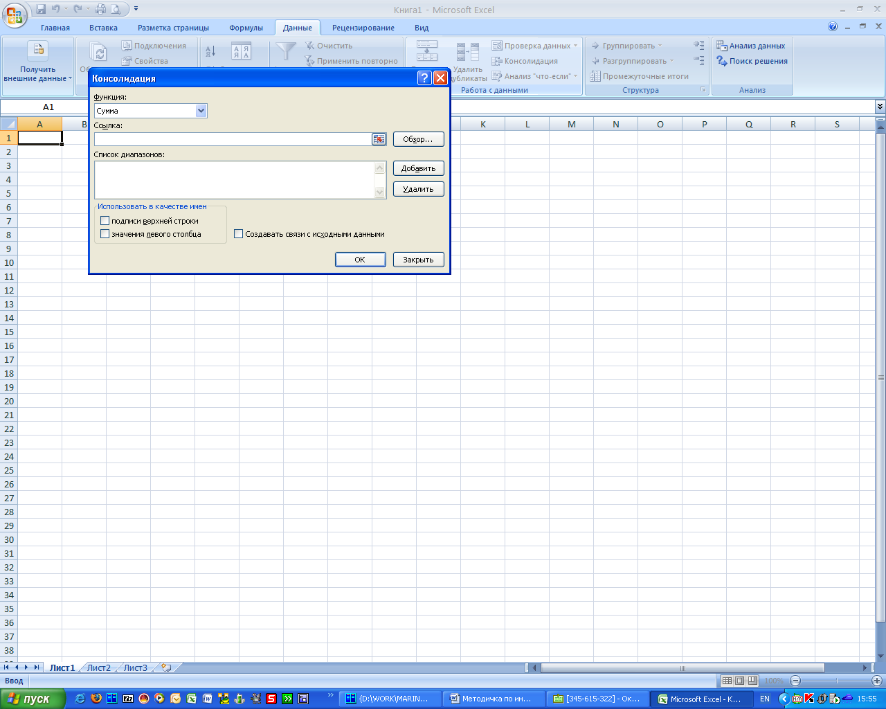This screenshot has height=709, width=886.
Task: Open the Формулы ribbon tab
Action: point(246,28)
